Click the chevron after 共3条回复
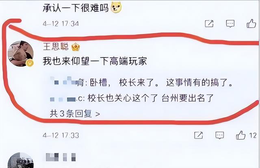The image size is (260, 168). pos(97,114)
